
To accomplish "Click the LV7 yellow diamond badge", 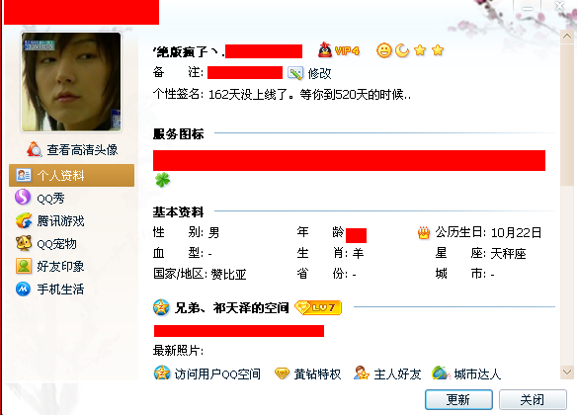I will (318, 307).
